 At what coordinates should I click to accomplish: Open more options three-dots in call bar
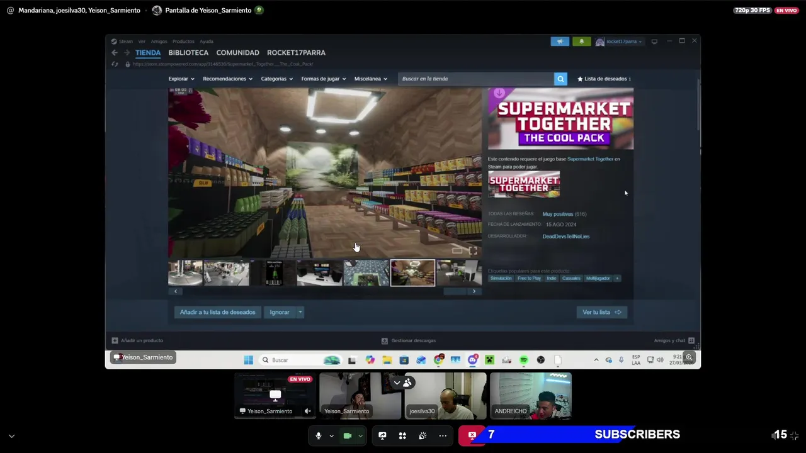pyautogui.click(x=443, y=435)
